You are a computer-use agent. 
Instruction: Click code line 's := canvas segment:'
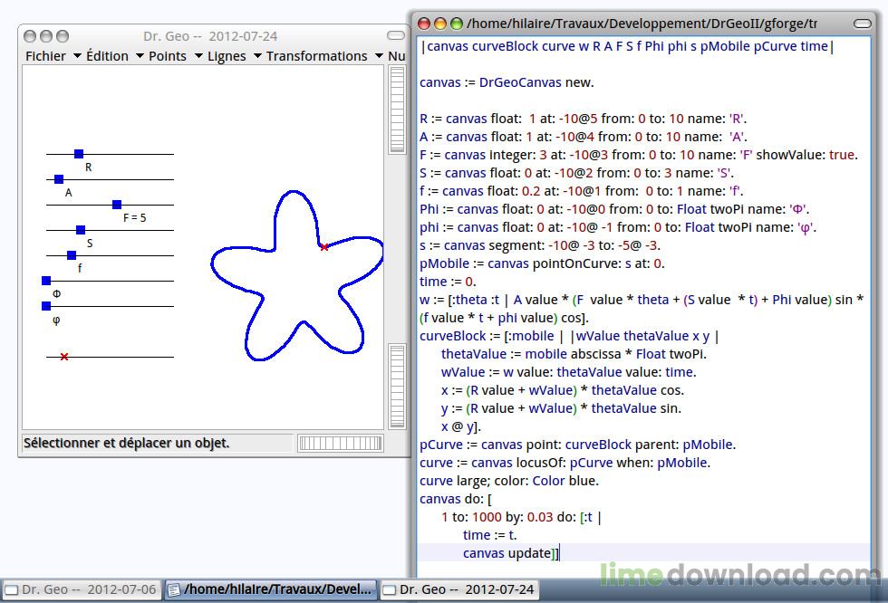click(x=540, y=245)
